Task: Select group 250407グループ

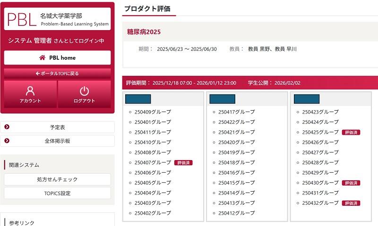Action: tap(153, 162)
